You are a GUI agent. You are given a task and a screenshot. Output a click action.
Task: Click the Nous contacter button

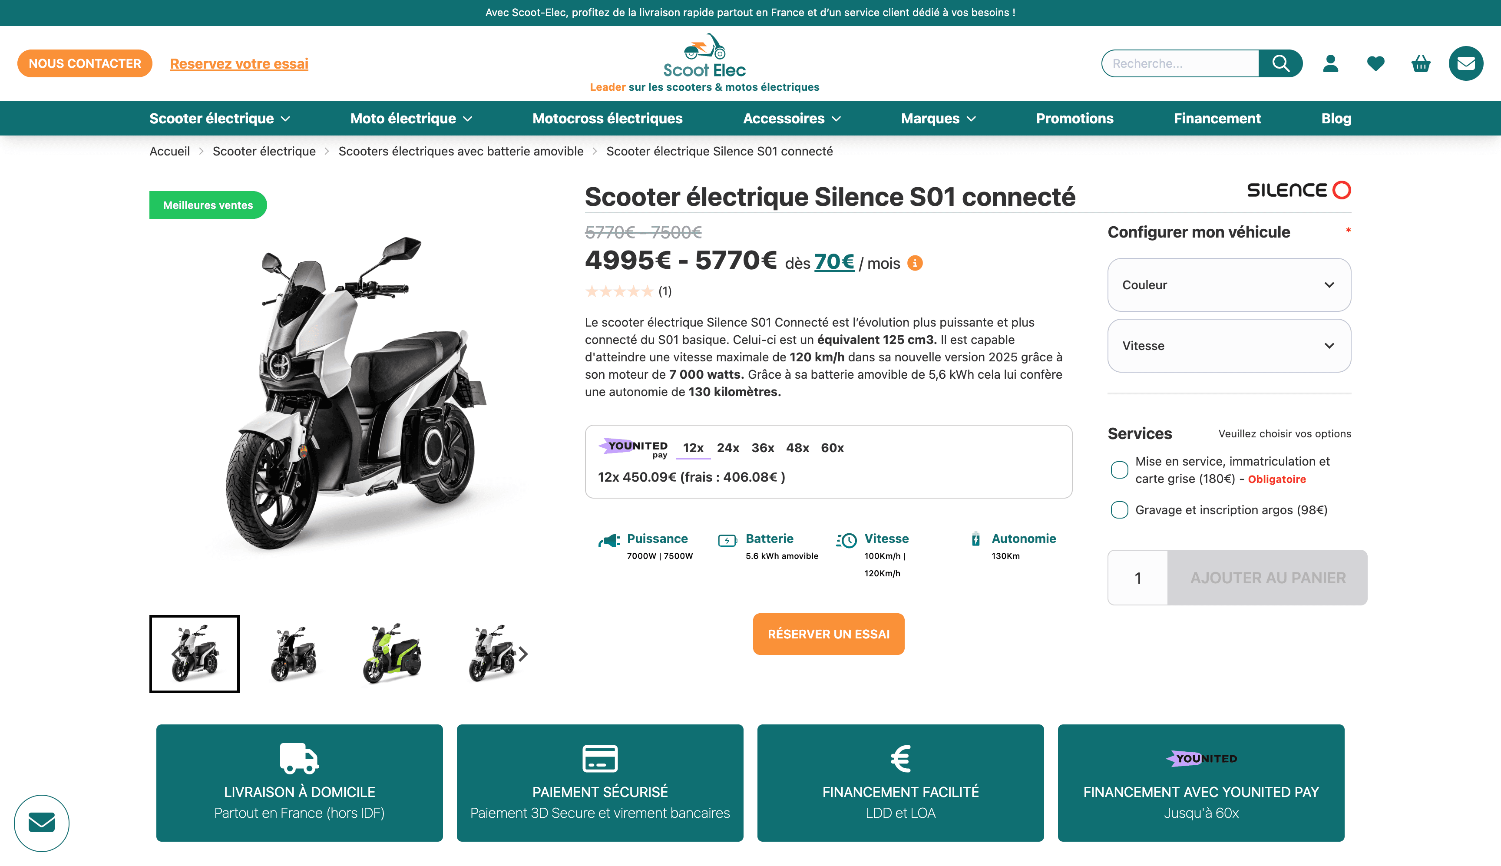(85, 64)
